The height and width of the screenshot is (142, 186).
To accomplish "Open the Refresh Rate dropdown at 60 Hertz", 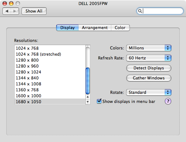I will 149,58.
